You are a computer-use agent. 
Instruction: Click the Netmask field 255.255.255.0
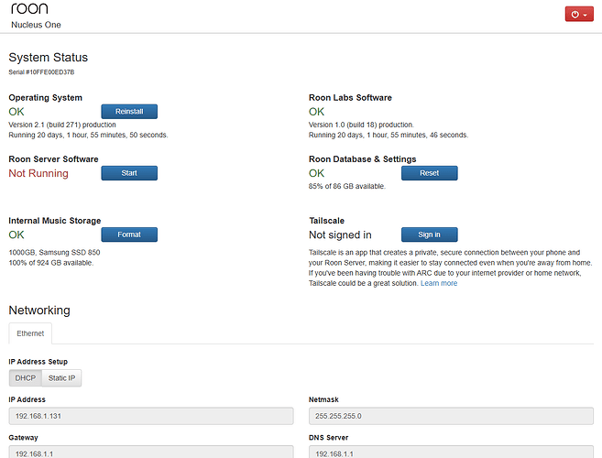click(451, 416)
